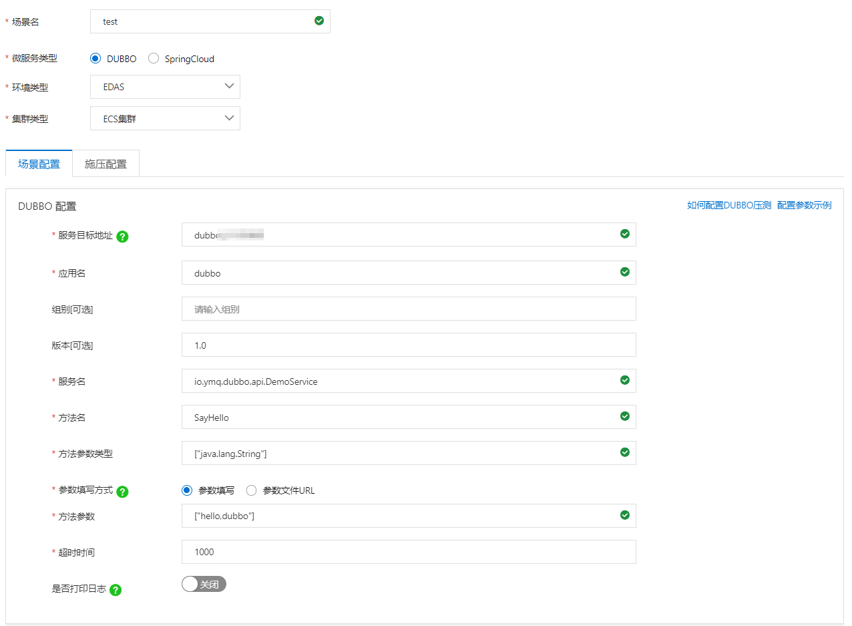Click help icon beside 参数填写方式

122,492
